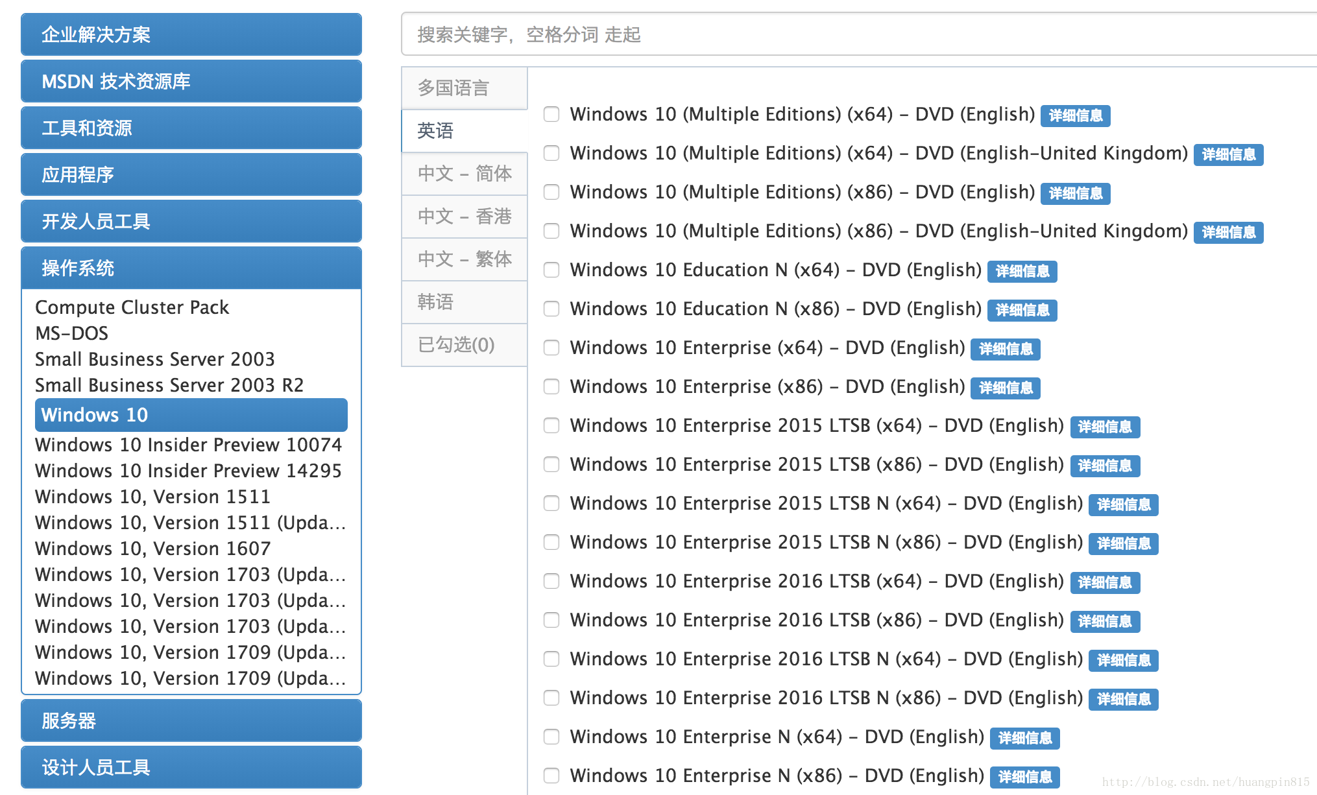Check Windows 10 (Multiple Editions) (x64) English-United Kingdom checkbox

click(x=551, y=153)
